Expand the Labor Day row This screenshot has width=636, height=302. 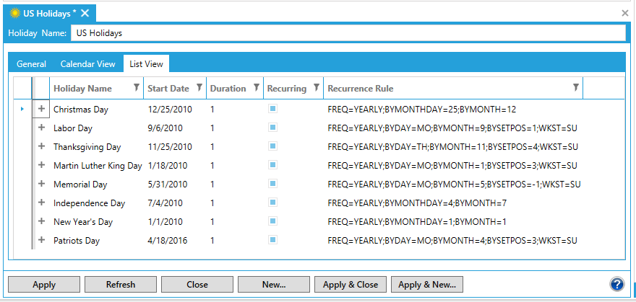pos(41,128)
